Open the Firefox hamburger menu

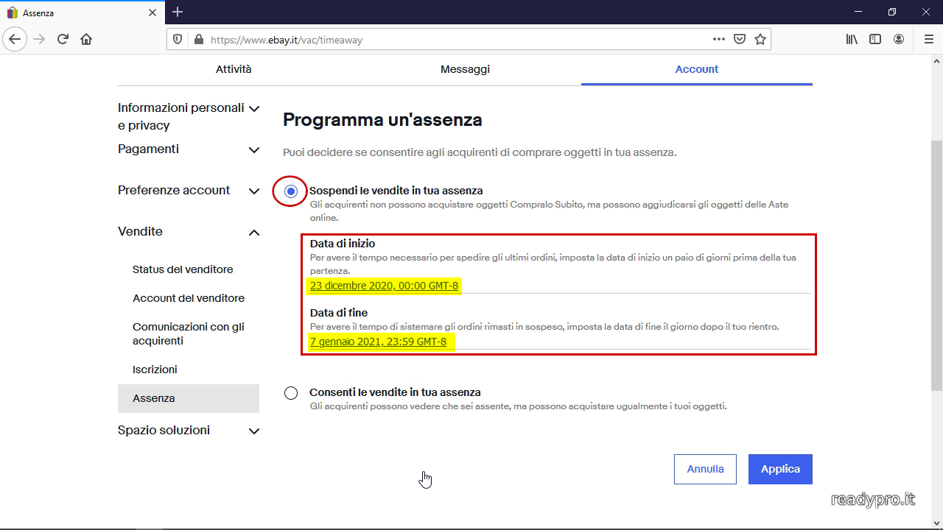tap(928, 40)
